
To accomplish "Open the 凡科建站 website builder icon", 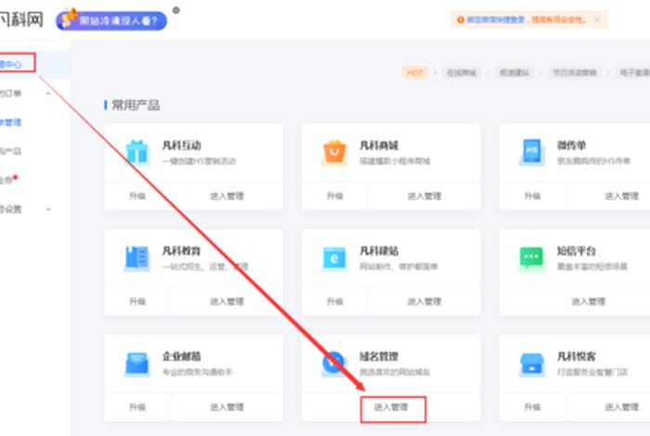I will point(334,259).
